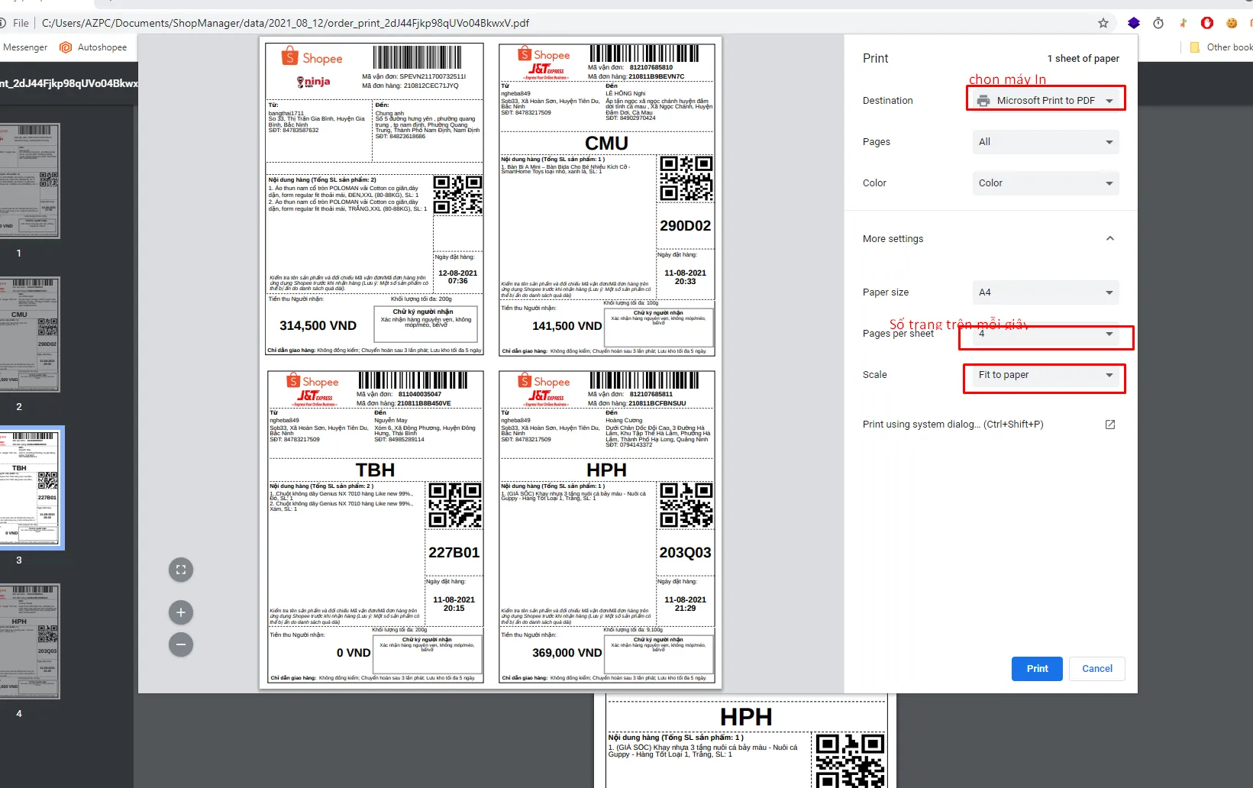Select page 4 thumbnail in sidebar
Screen dimensions: 1253x788
(29, 641)
